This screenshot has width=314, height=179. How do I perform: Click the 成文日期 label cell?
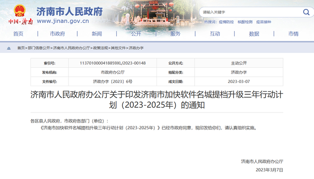(176, 82)
